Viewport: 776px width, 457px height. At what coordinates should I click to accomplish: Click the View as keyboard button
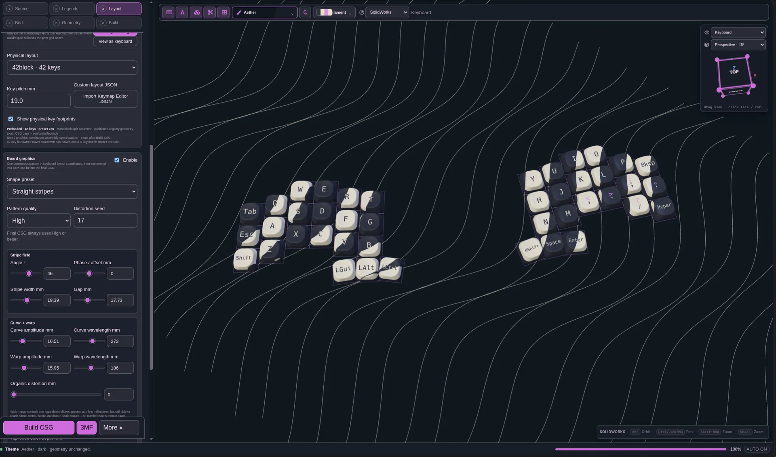(x=115, y=42)
